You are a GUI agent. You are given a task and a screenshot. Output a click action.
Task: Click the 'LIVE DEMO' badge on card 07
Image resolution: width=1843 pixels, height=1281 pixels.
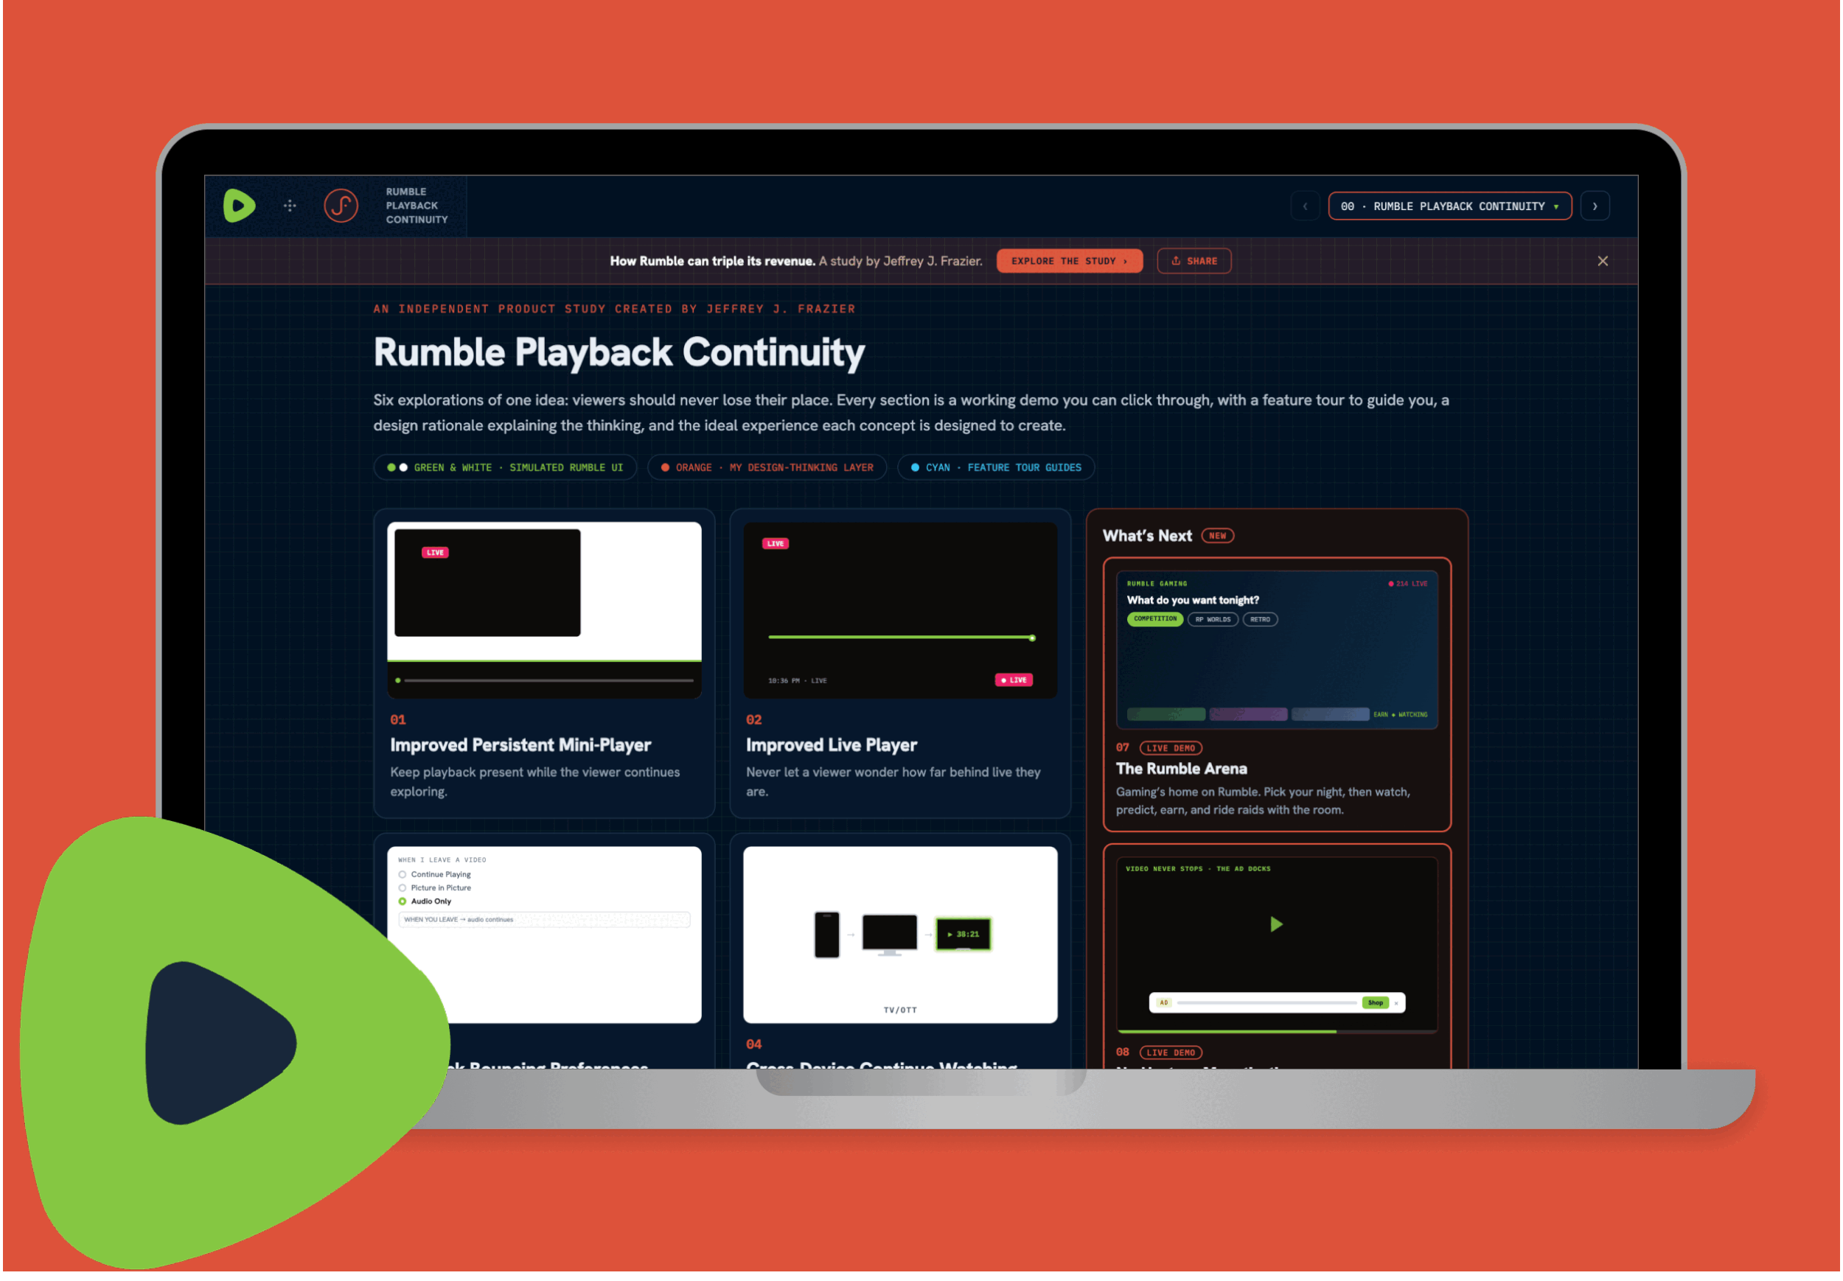(x=1171, y=749)
